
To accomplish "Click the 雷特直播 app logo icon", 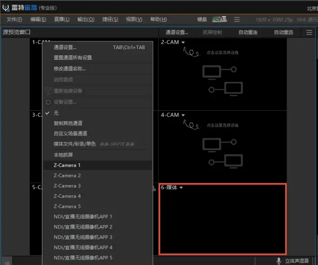I will (6, 8).
